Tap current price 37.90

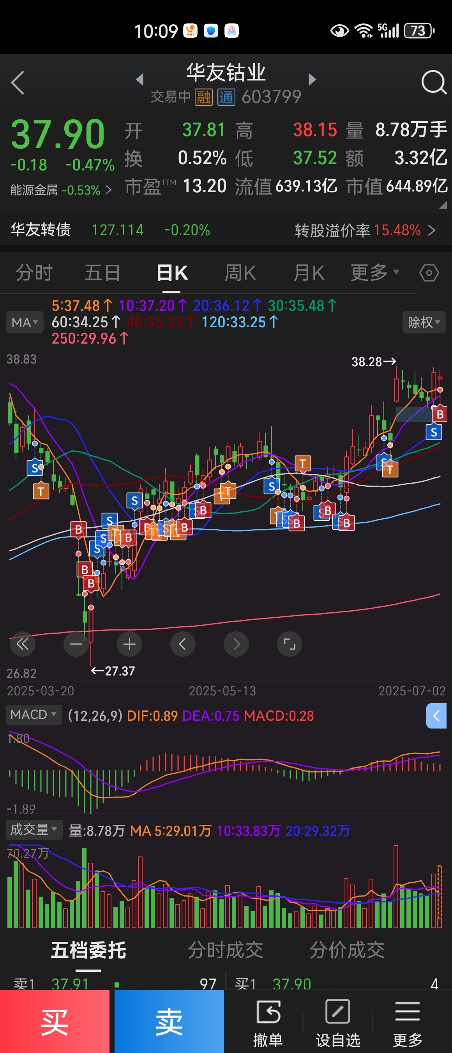pos(58,134)
